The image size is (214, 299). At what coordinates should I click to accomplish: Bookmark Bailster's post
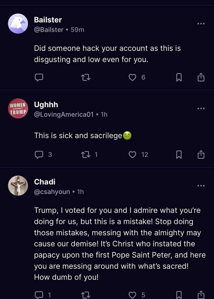click(x=179, y=77)
